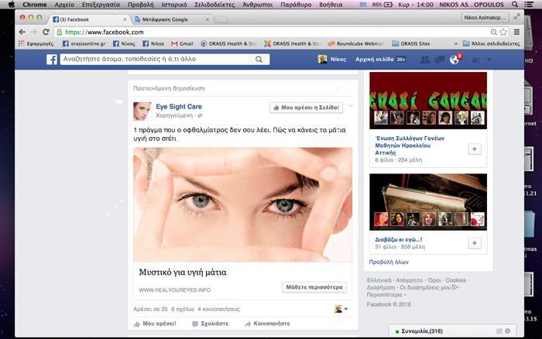The image size is (542, 339).
Task: Reload the page
Action: 46,33
